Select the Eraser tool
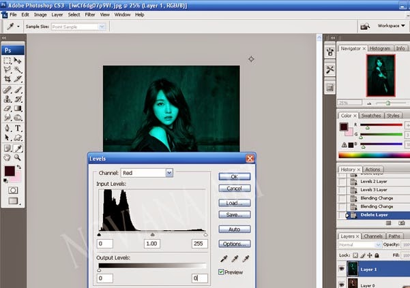This screenshot has width=410, height=288. (x=7, y=108)
